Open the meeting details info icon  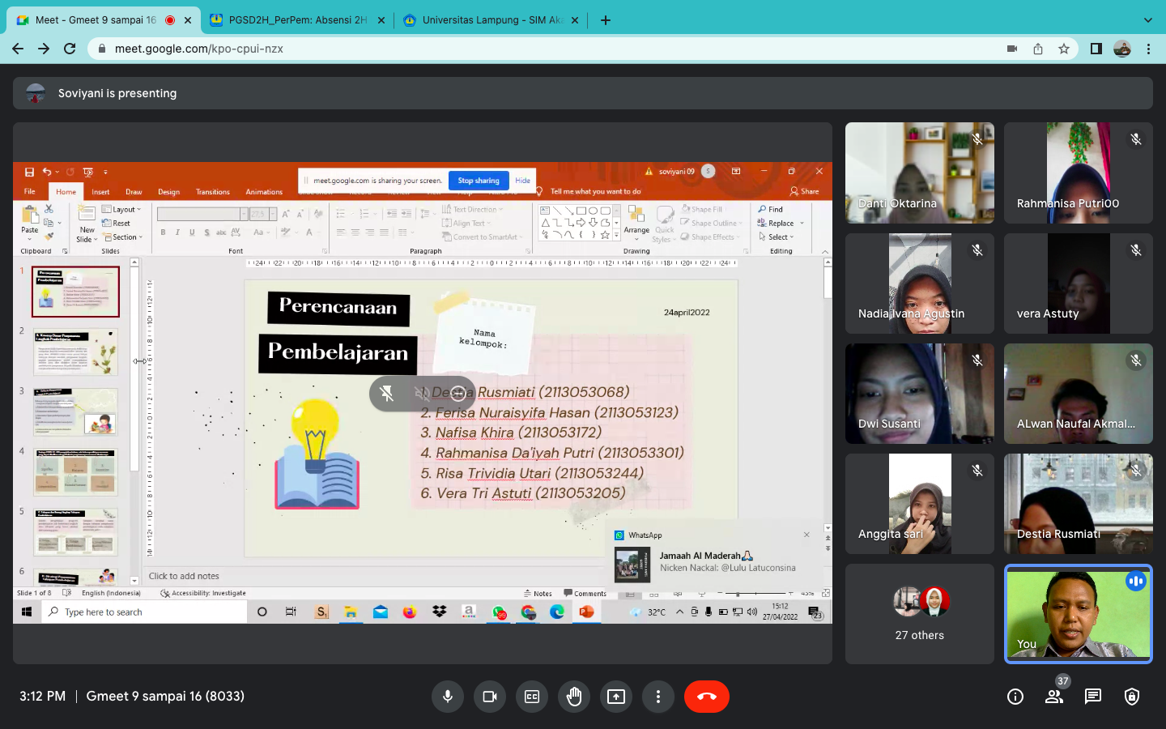1015,697
